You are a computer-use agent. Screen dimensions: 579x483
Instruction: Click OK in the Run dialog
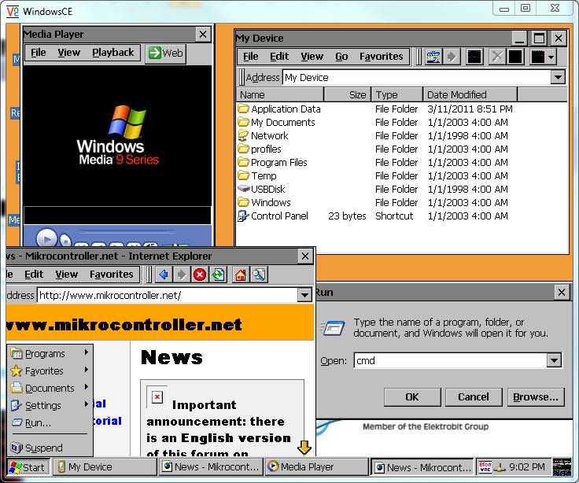[x=412, y=397]
